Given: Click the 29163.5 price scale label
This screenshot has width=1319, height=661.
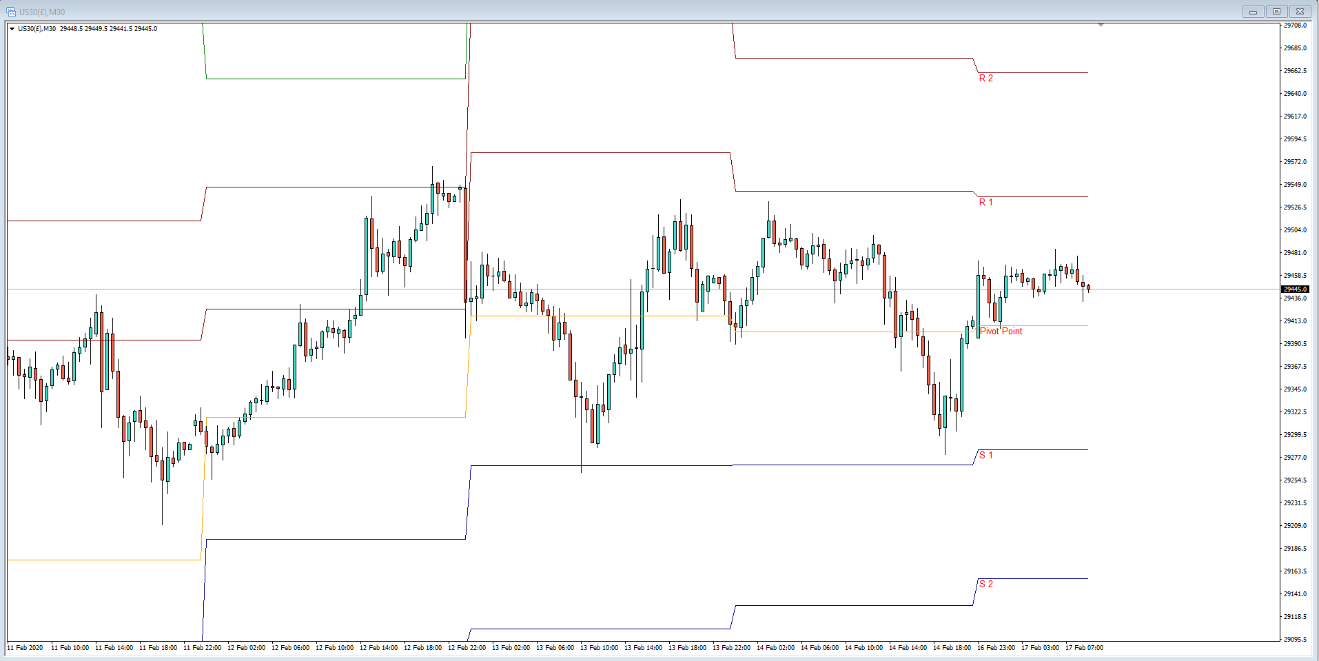Looking at the screenshot, I should coord(1295,571).
